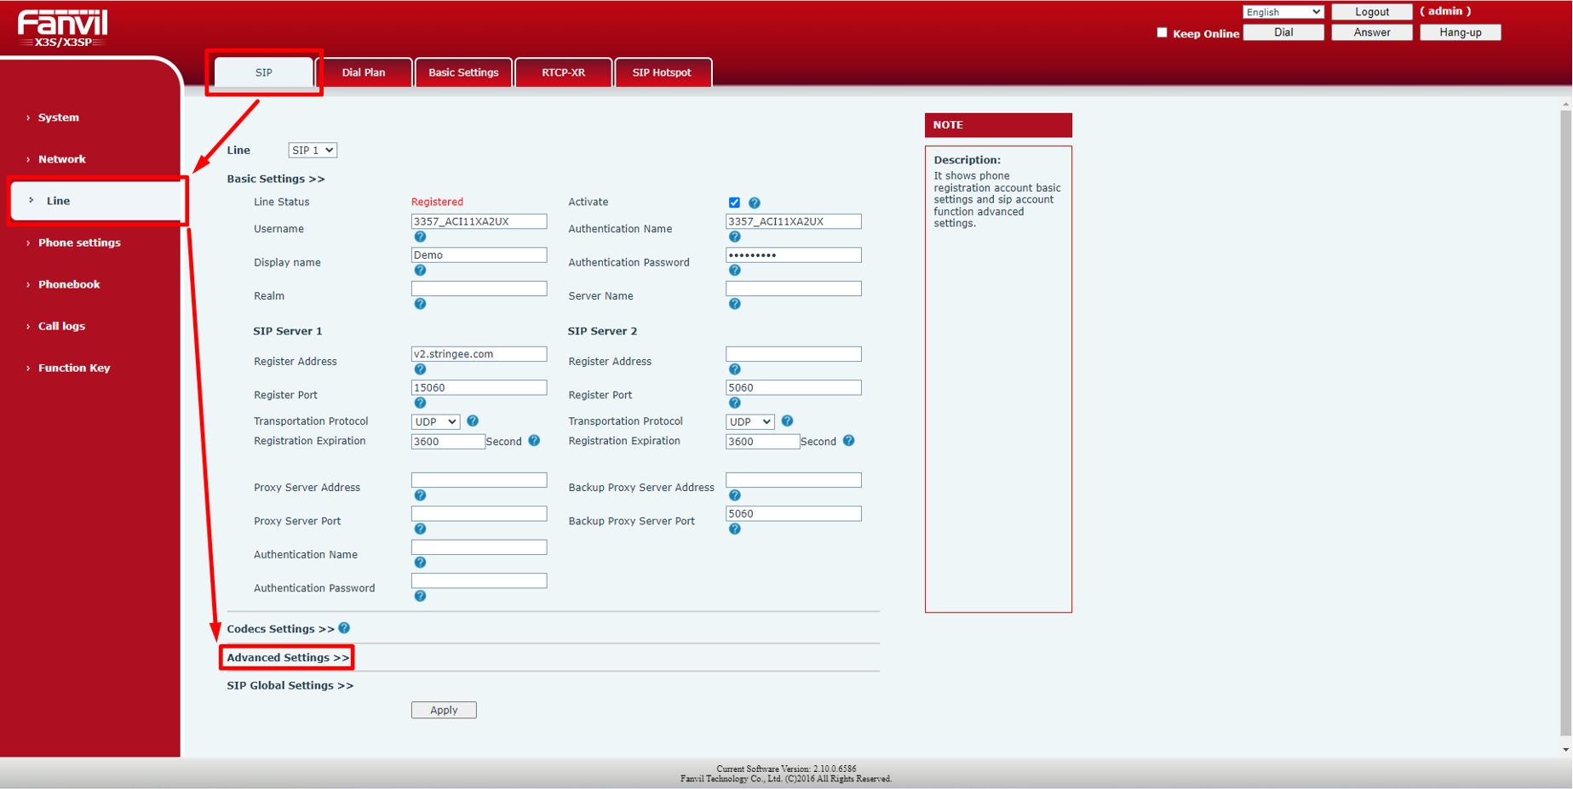Enable the Keep Online checkbox
The width and height of the screenshot is (1573, 789).
pyautogui.click(x=1162, y=33)
